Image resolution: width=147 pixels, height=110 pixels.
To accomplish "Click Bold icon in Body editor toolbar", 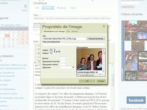I will pyautogui.click(x=39, y=49).
